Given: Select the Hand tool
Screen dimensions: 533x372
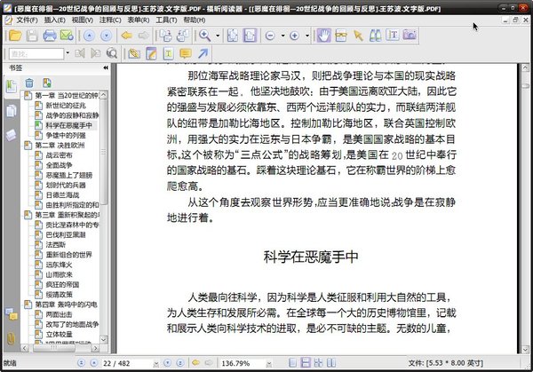Looking at the screenshot, I should (x=324, y=36).
